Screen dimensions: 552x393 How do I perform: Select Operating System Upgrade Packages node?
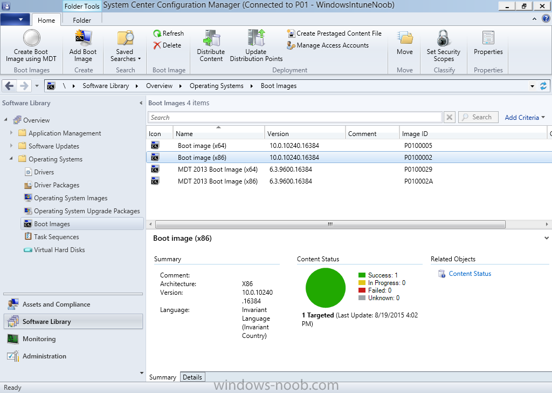(x=82, y=211)
